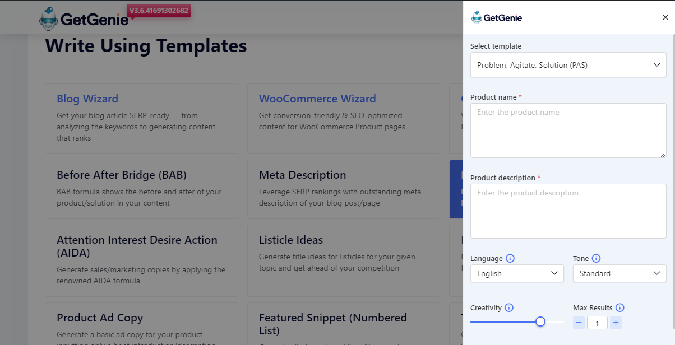
Task: Focus the Product name text field
Action: click(568, 130)
